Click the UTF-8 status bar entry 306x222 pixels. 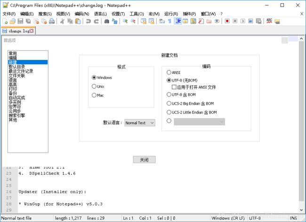[x=255, y=218]
